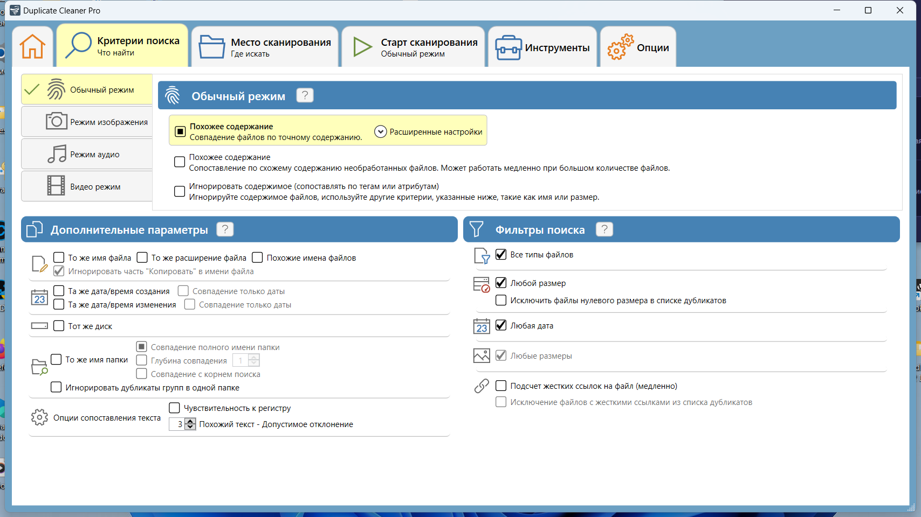This screenshot has width=921, height=517.
Task: Click the play icon on Старт сканирования tab
Action: [x=362, y=47]
